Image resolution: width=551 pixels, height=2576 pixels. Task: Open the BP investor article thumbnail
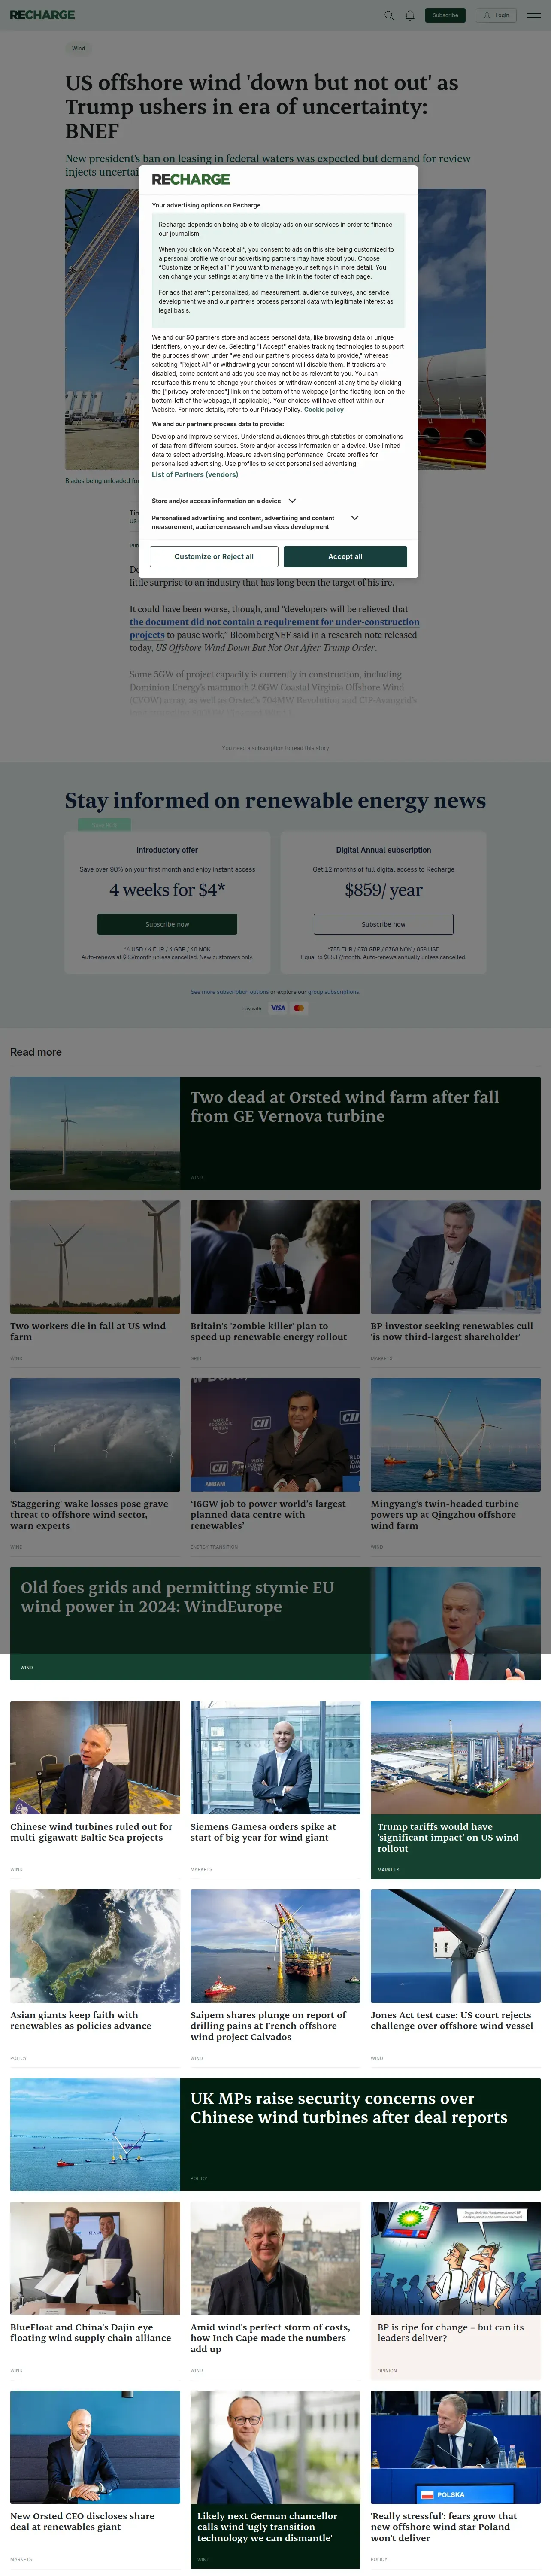(x=455, y=1257)
